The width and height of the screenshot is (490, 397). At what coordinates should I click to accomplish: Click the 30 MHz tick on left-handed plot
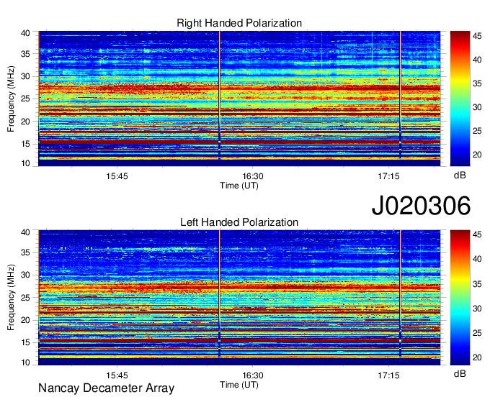click(26, 275)
